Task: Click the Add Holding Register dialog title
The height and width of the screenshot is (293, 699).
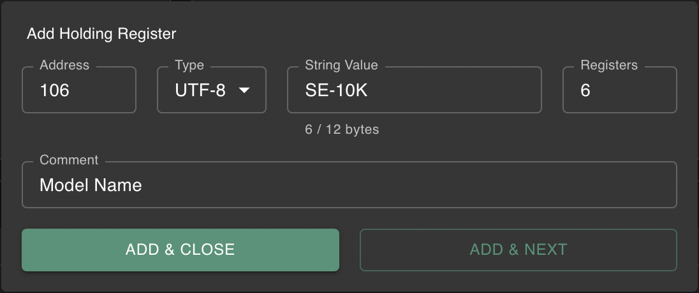Action: point(101,34)
